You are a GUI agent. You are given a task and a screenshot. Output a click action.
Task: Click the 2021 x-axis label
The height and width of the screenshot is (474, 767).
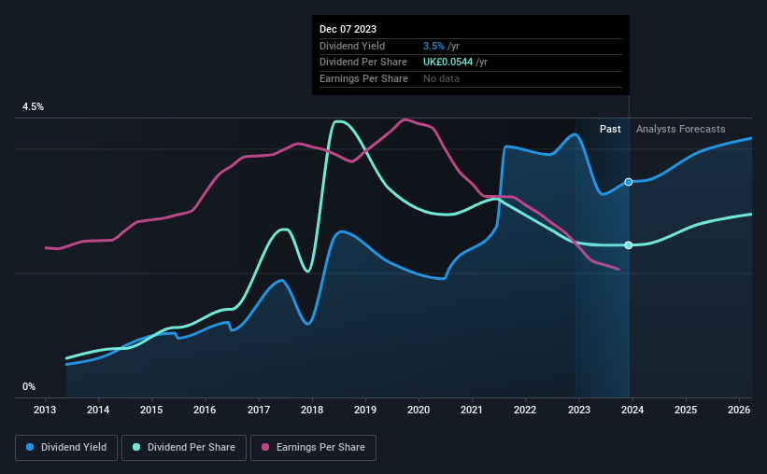click(x=472, y=410)
